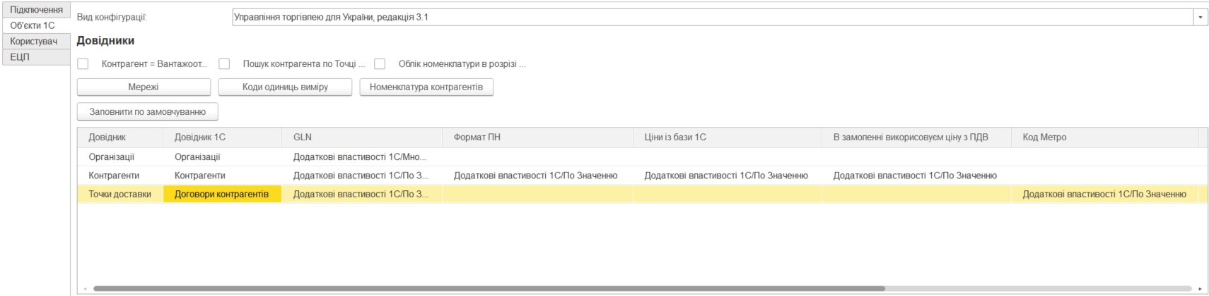Viewport: 1209px width, 296px height.
Task: Select the Об'єкти 1С tab
Action: [x=36, y=25]
